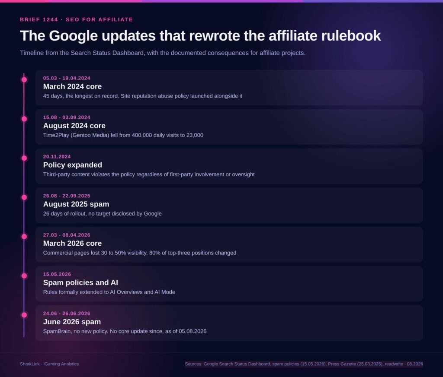Click the date '05.03 - 19.04.2024'
This screenshot has width=443, height=377.
click(x=67, y=78)
